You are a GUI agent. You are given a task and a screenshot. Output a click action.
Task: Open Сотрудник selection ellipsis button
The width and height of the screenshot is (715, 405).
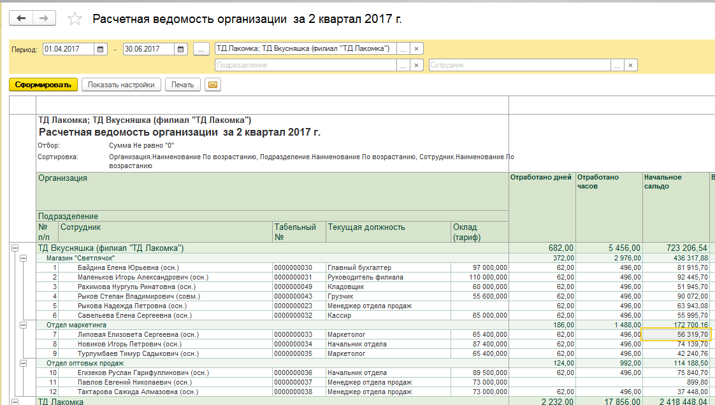617,65
